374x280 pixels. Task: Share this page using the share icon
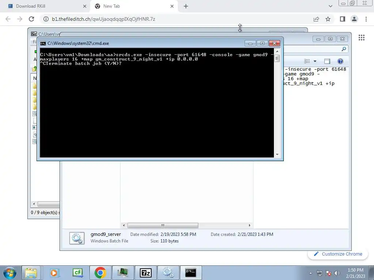pos(316,19)
